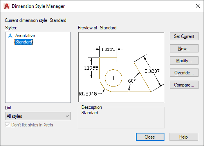This screenshot has height=146, width=204.
Task: Click the 1.0159 dimension in the preview
Action: [x=108, y=49]
